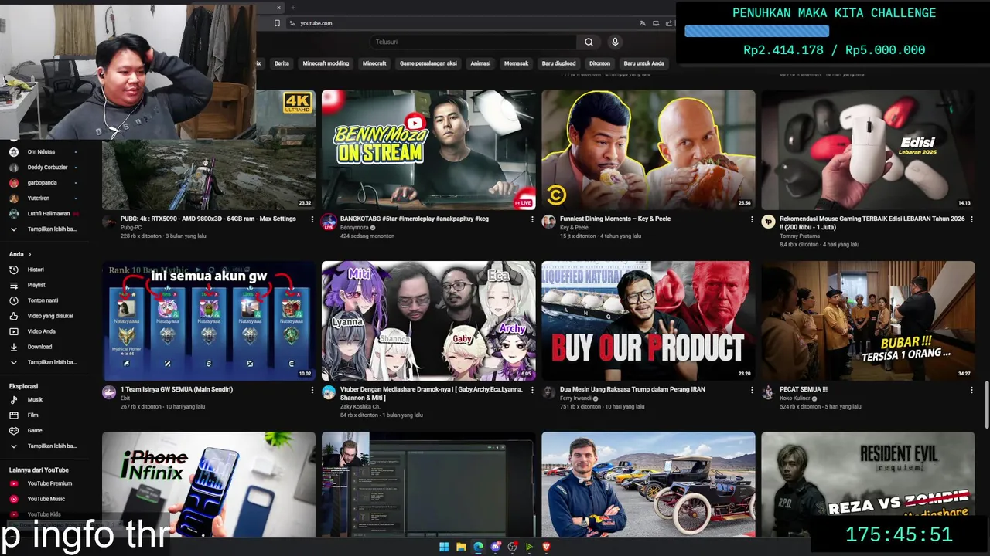Play the Resident Evil Reza vs Zombie thumbnail
Viewport: 990px width, 556px height.
tap(868, 484)
